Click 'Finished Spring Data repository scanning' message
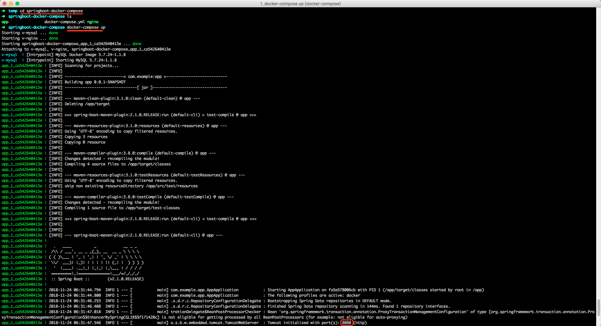Viewport: 601px width, 326px height. click(358, 306)
